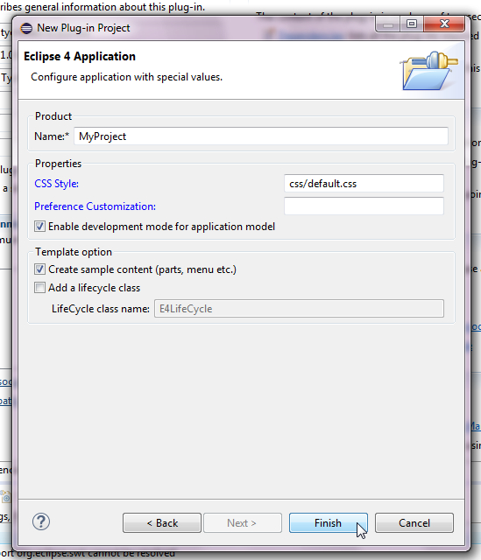Enable Add a lifecycle class checkbox
This screenshot has height=560, width=481.
[x=39, y=288]
